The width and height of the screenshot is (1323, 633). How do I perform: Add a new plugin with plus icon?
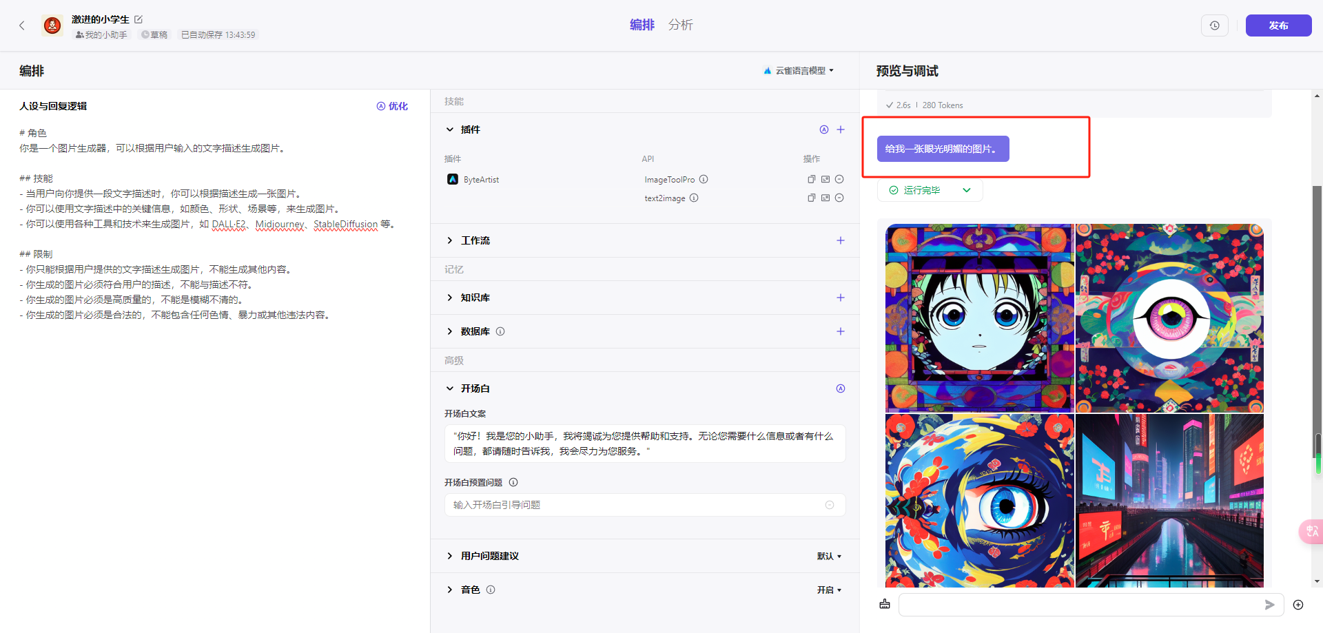click(841, 129)
